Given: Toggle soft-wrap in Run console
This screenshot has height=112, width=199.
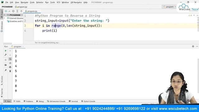Looking at the screenshot, I should (10, 59).
